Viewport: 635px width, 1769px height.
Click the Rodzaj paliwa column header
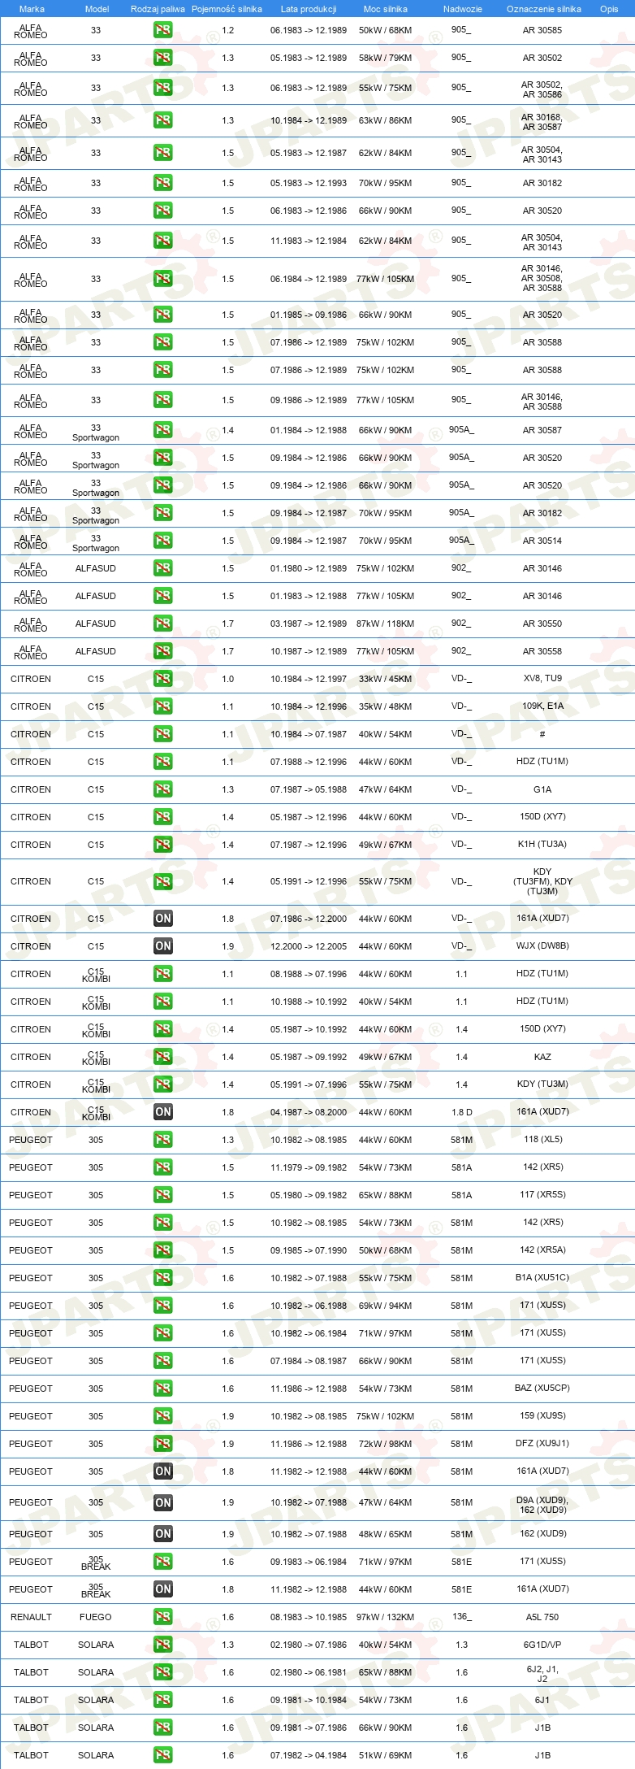(158, 9)
